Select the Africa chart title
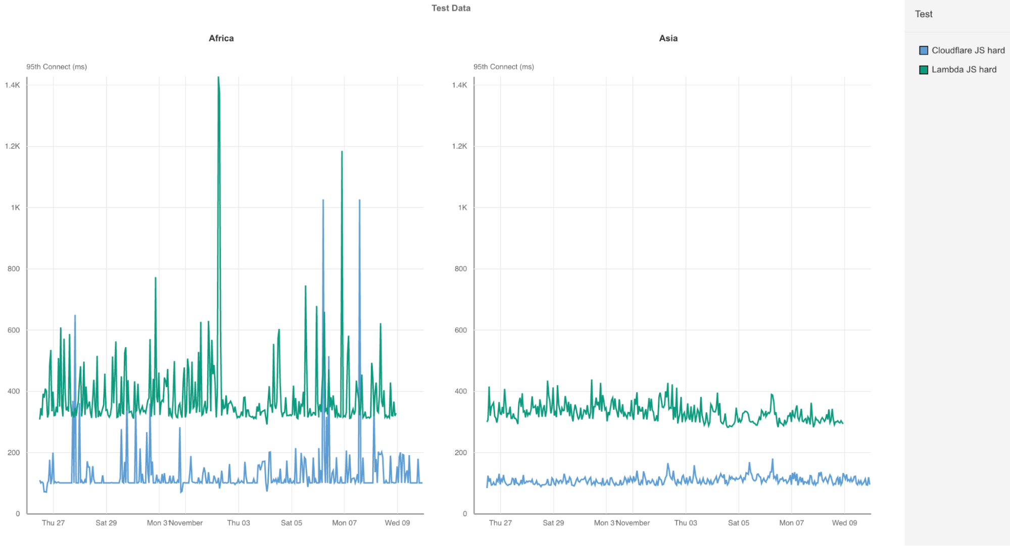Viewport: 1010px width, 546px height. click(221, 38)
